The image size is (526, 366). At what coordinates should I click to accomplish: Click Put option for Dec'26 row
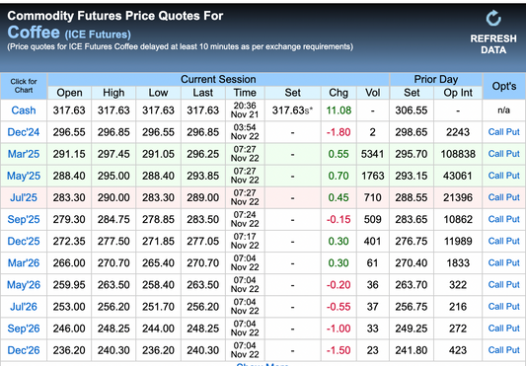pos(513,350)
